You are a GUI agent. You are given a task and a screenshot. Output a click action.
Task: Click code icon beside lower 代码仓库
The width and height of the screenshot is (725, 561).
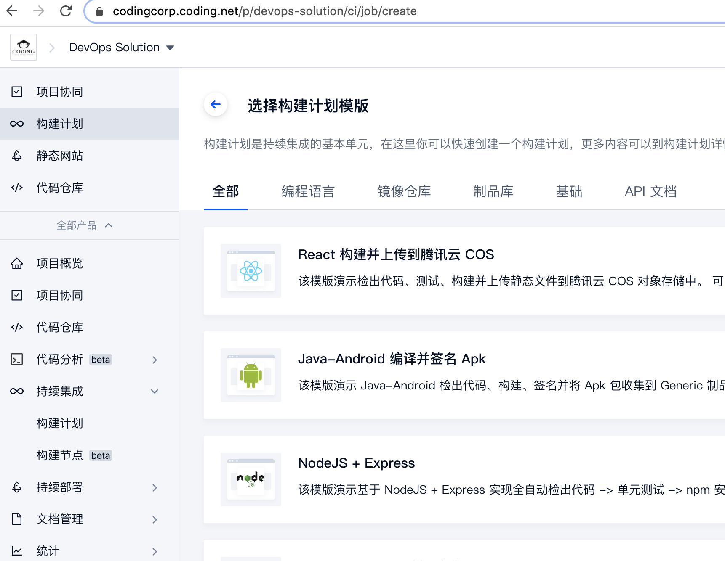click(x=17, y=327)
